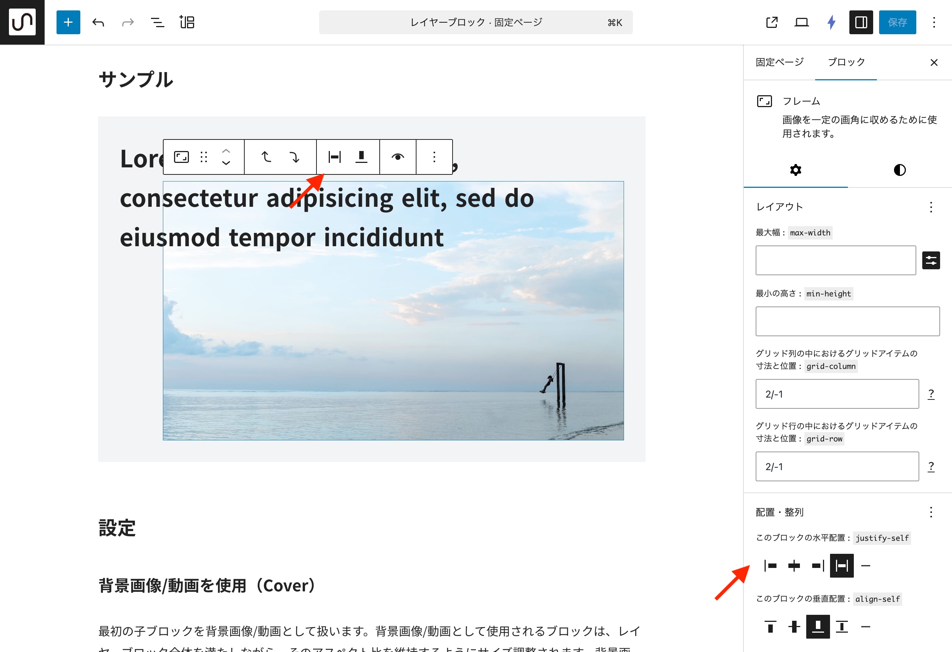Select align-self center vertical option
This screenshot has width=952, height=652.
(x=794, y=626)
